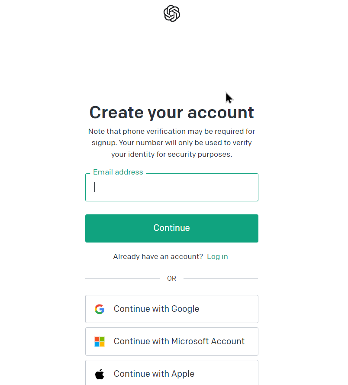Viewport: 348px width, 385px height.
Task: Select the colorful Google icon on the sign-in option
Action: tap(100, 309)
